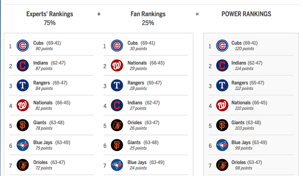Click the Blue Jays logo in Power Rankings

(222, 145)
